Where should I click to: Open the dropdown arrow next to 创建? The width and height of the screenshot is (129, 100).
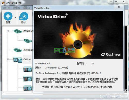point(15,18)
